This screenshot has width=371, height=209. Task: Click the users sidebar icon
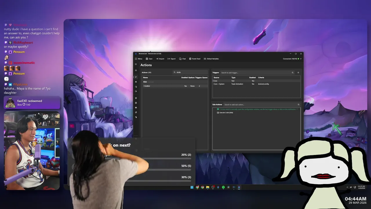coord(136,112)
